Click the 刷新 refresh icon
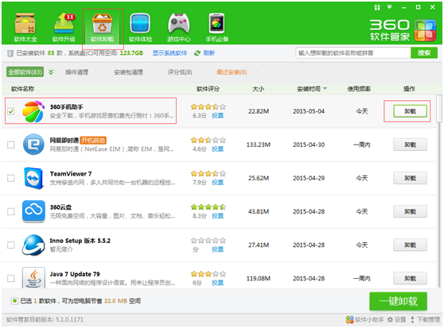 (x=197, y=53)
